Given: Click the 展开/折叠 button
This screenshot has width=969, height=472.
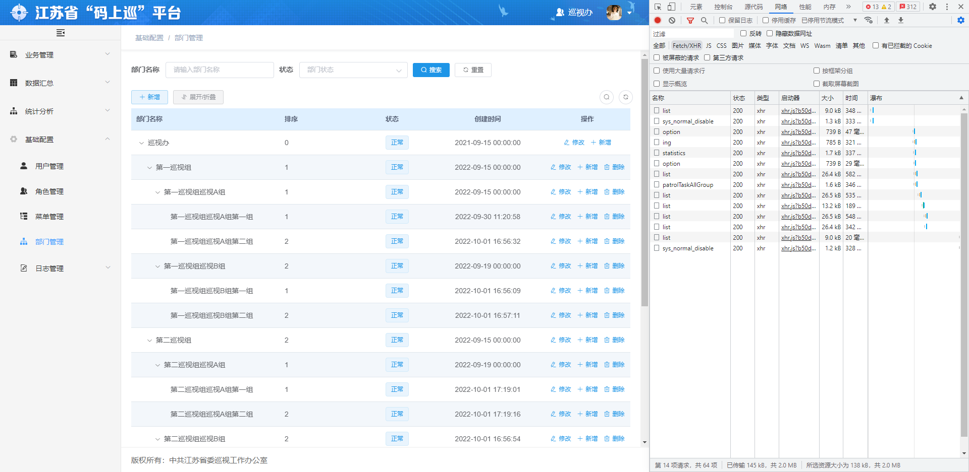Looking at the screenshot, I should pos(198,97).
